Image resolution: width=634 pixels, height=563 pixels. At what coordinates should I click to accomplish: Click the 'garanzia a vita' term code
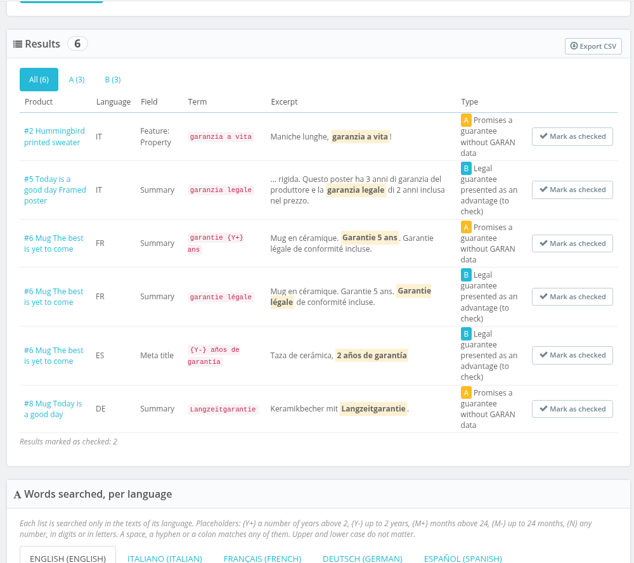221,137
